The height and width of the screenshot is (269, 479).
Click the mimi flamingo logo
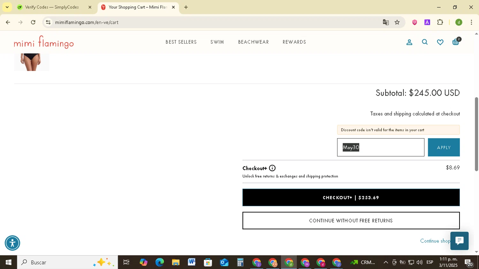pos(44,42)
